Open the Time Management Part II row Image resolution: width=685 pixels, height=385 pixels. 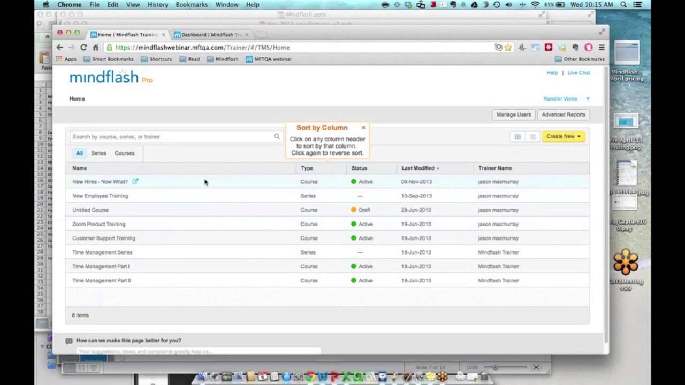pos(328,280)
